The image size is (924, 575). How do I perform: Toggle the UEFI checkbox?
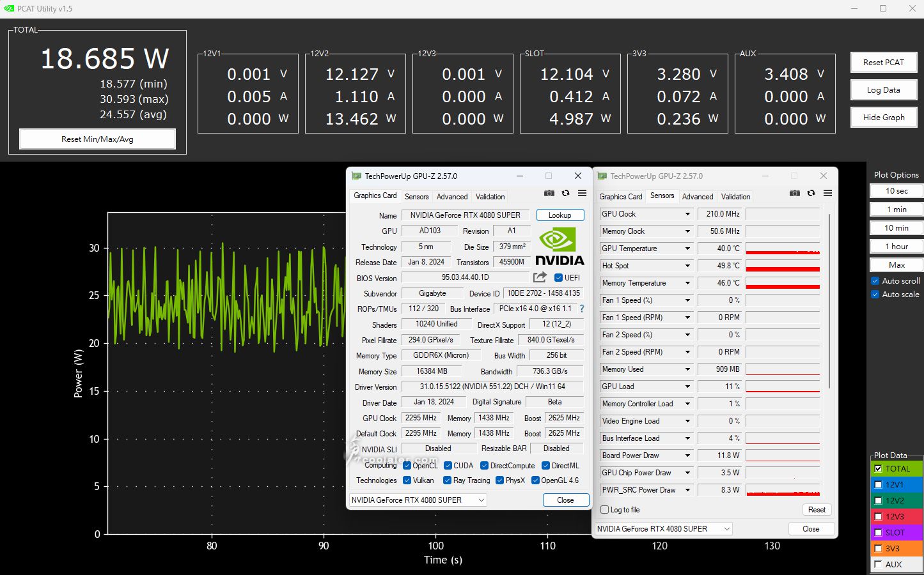[558, 277]
